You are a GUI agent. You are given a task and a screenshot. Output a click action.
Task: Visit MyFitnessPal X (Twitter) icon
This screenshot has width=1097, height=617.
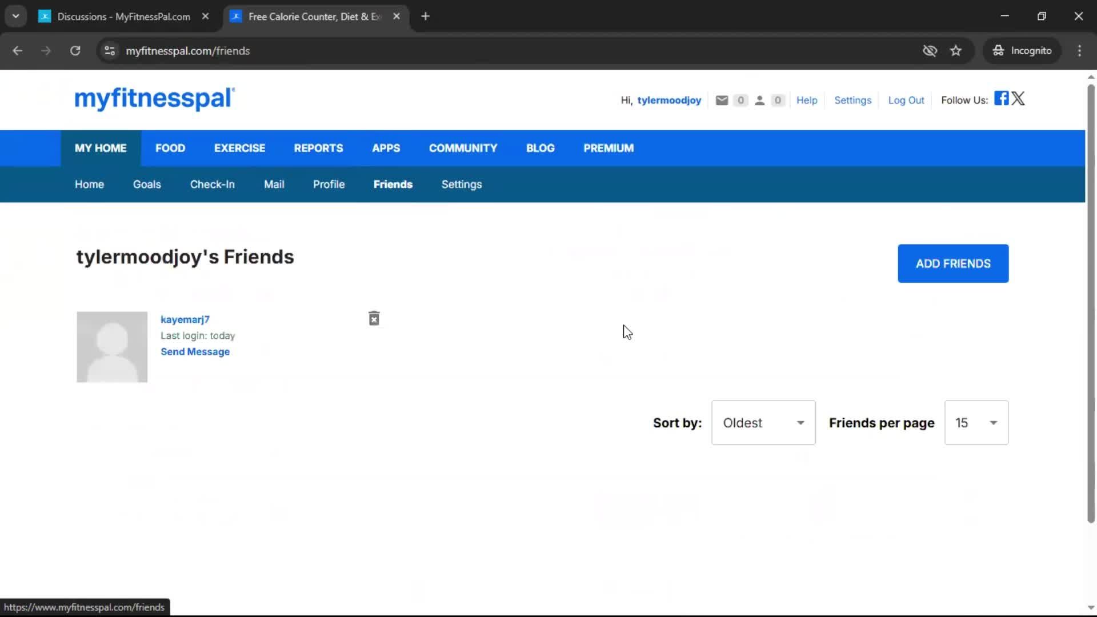pos(1018,98)
